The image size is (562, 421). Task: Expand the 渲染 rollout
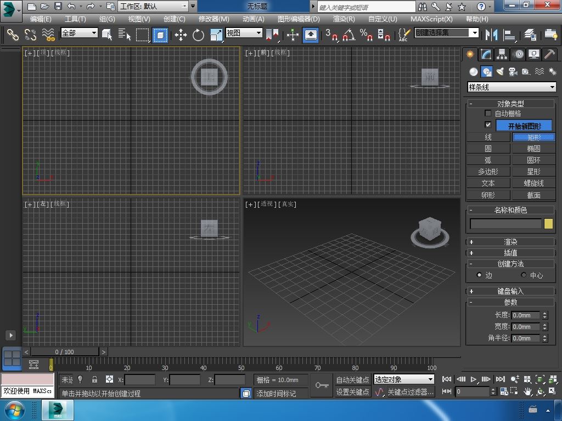510,242
